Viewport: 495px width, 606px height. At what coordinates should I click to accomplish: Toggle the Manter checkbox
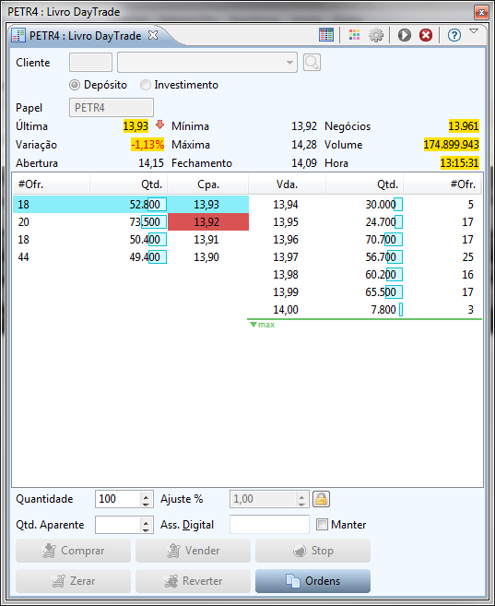322,525
